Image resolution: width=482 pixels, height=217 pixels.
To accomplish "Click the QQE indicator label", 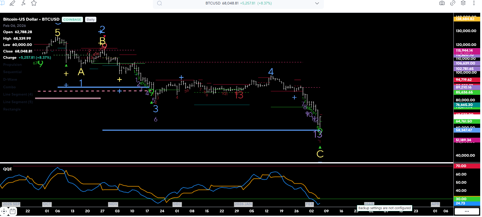I will tap(7, 169).
